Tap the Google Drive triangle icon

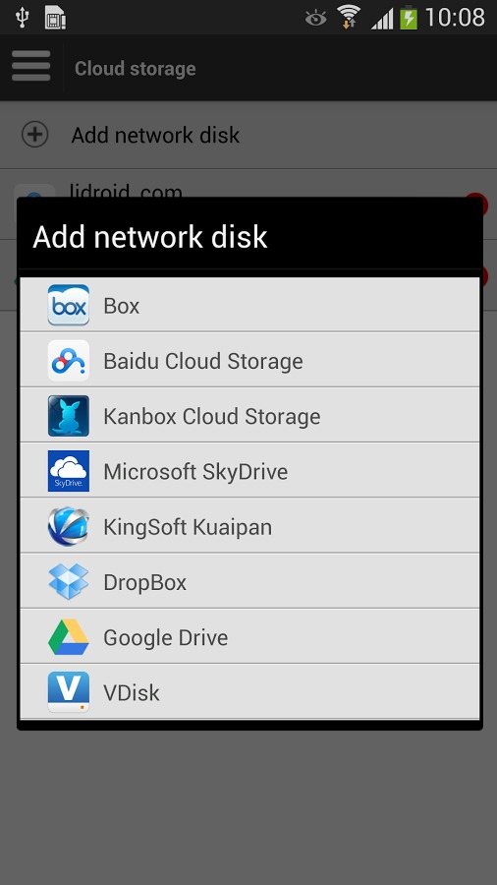tap(68, 636)
